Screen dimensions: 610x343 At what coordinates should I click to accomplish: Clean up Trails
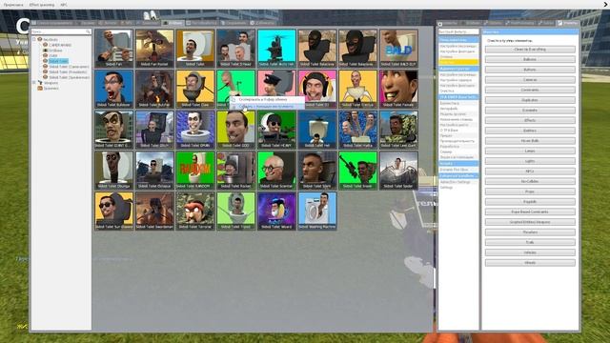[530, 242]
